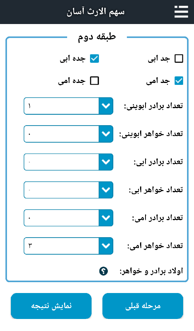
Task: Expand the تعداد خواهر امی dropdown arrow
Action: click(x=106, y=246)
